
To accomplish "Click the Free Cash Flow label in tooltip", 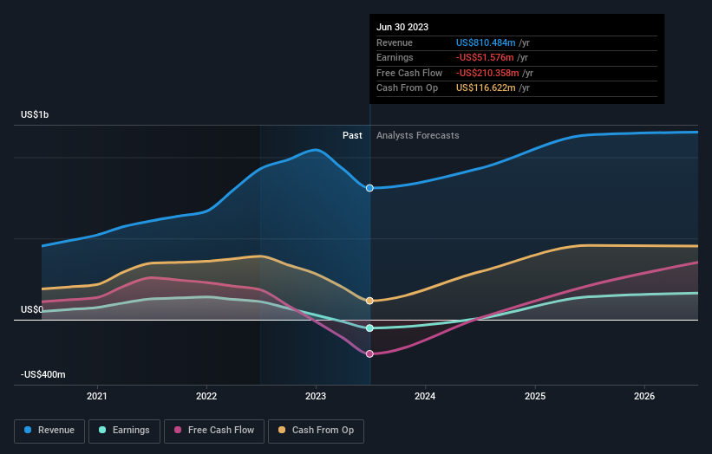I will [x=409, y=73].
